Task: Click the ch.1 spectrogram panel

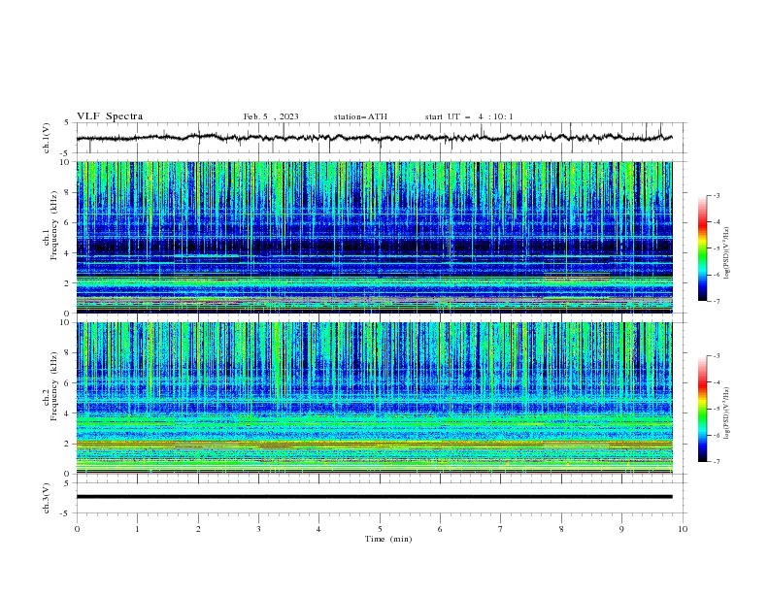Action: tap(374, 237)
